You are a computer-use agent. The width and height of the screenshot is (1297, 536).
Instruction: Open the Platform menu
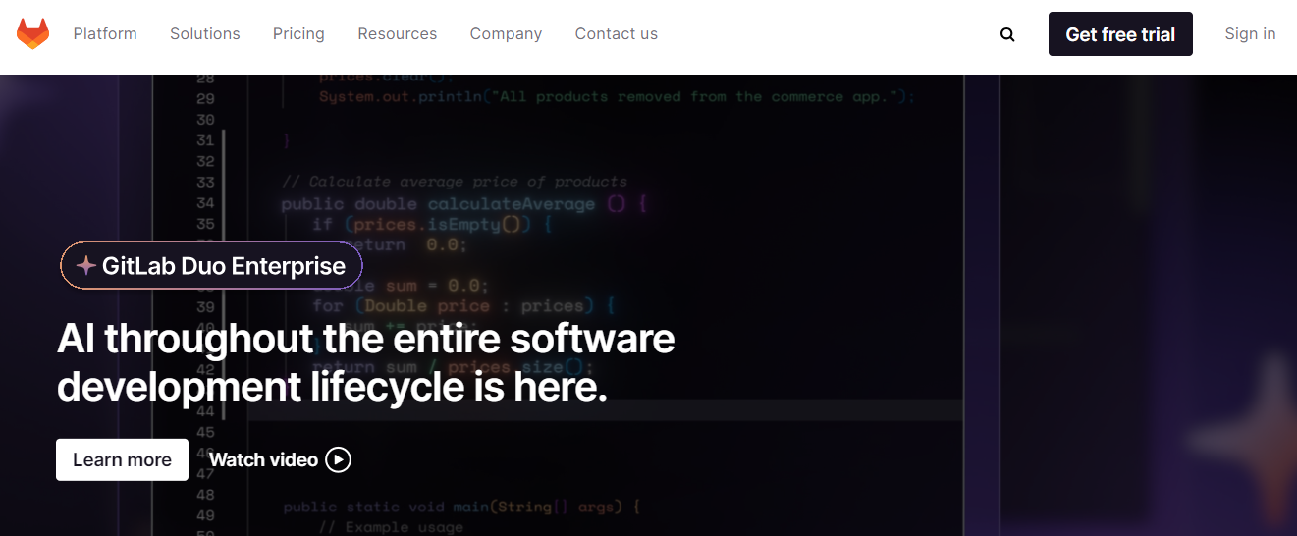click(105, 33)
